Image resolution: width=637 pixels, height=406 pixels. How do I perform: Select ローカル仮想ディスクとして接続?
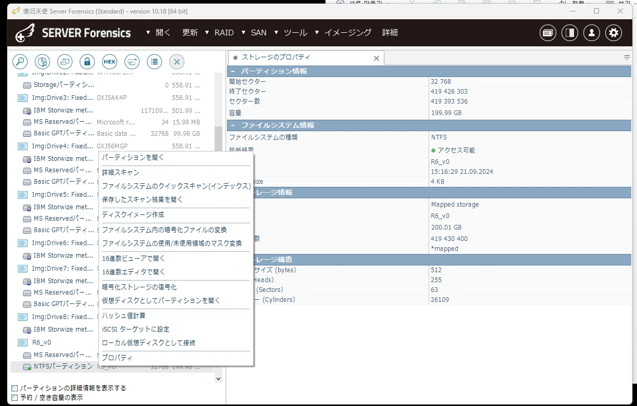click(176, 342)
